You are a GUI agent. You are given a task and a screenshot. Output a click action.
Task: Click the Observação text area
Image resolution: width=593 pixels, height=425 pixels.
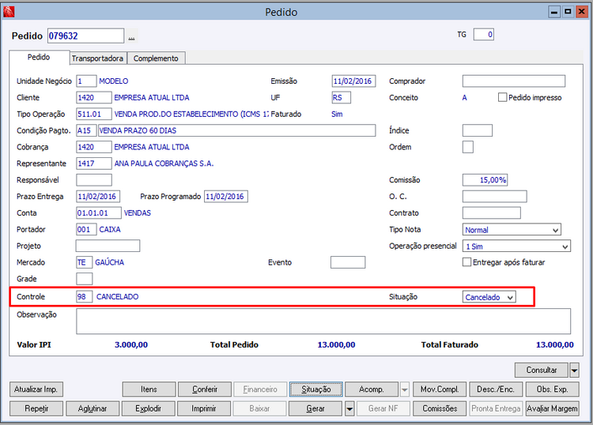click(323, 321)
